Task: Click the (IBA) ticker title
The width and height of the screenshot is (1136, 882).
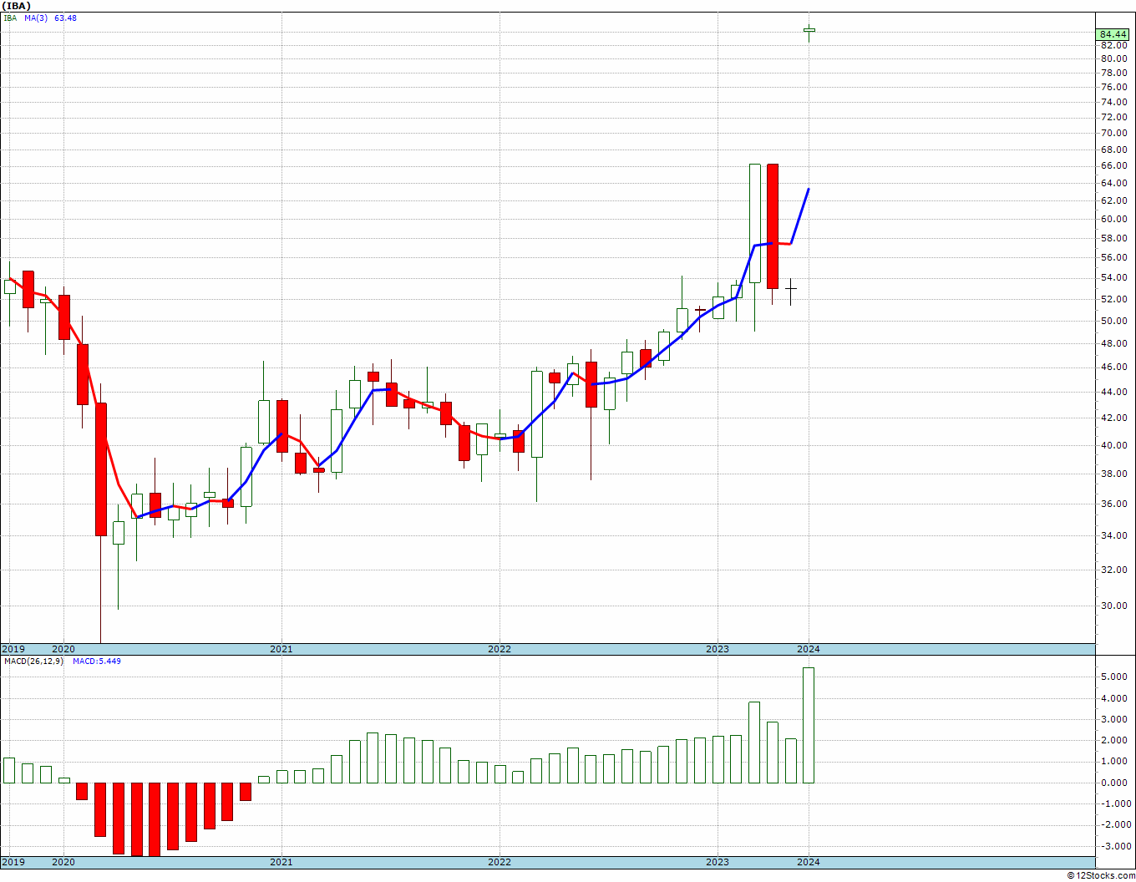Action: point(17,6)
